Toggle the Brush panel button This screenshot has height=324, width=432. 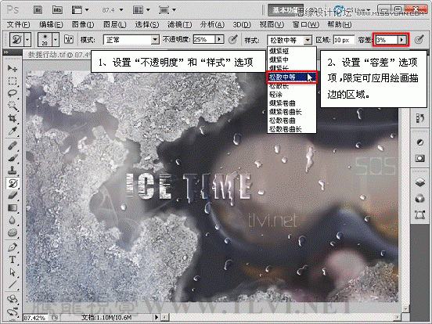tap(69, 40)
